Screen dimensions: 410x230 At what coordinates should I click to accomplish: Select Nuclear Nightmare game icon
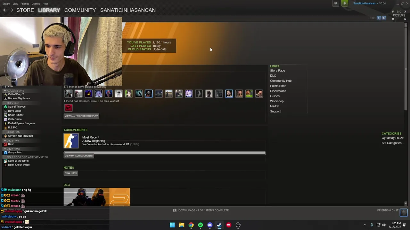[5, 98]
